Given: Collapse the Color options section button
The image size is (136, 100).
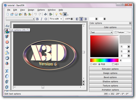Looking at the screenshot, I should pyautogui.click(x=110, y=27).
